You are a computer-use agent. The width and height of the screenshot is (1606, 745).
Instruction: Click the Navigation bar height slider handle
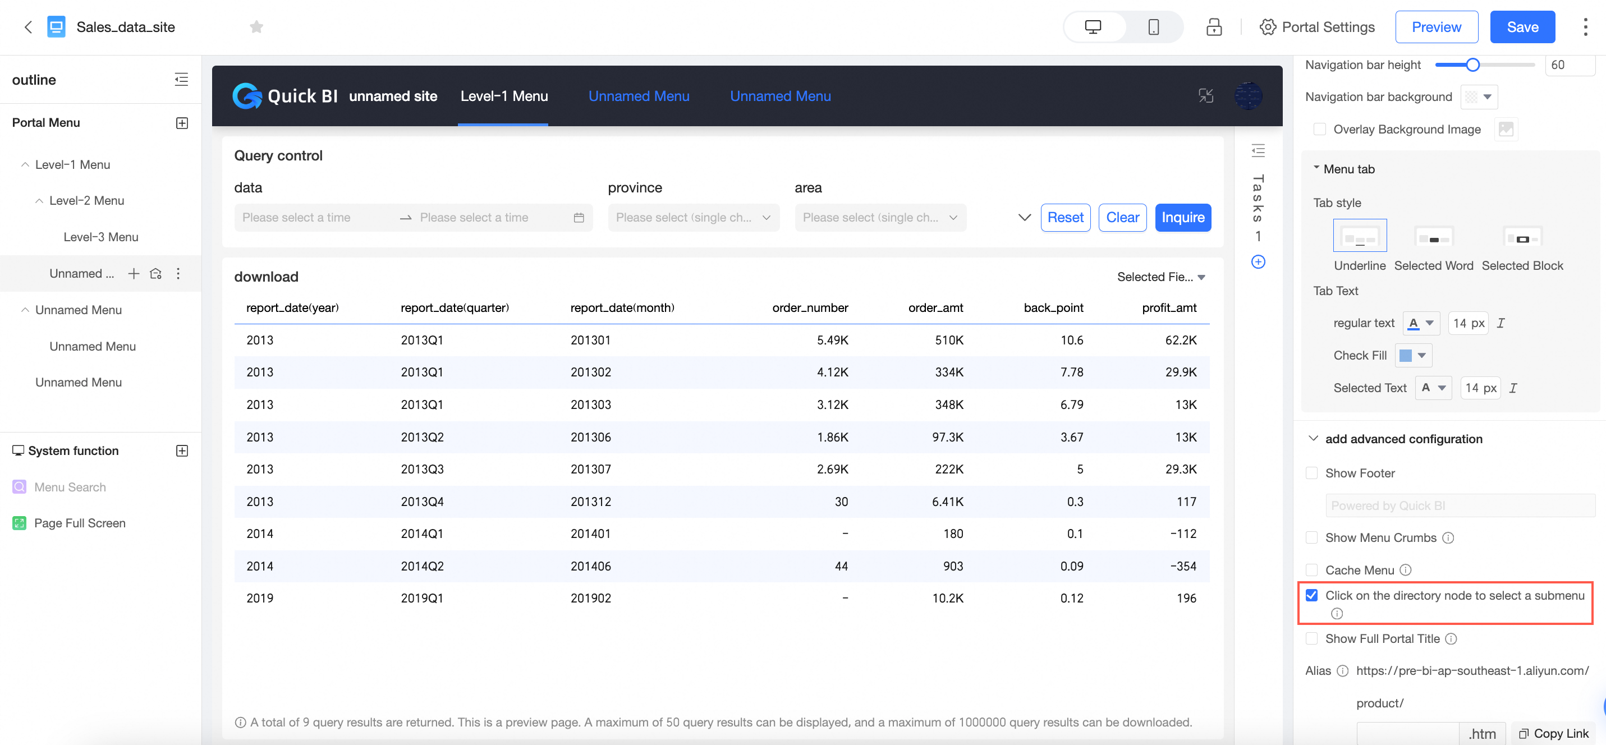coord(1472,65)
